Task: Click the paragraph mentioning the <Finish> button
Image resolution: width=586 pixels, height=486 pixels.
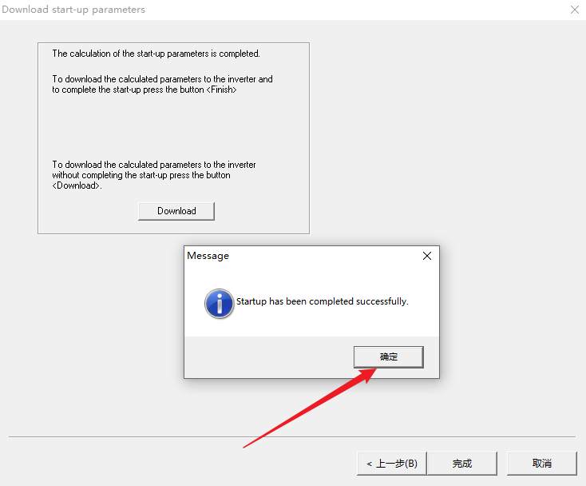Action: [162, 85]
